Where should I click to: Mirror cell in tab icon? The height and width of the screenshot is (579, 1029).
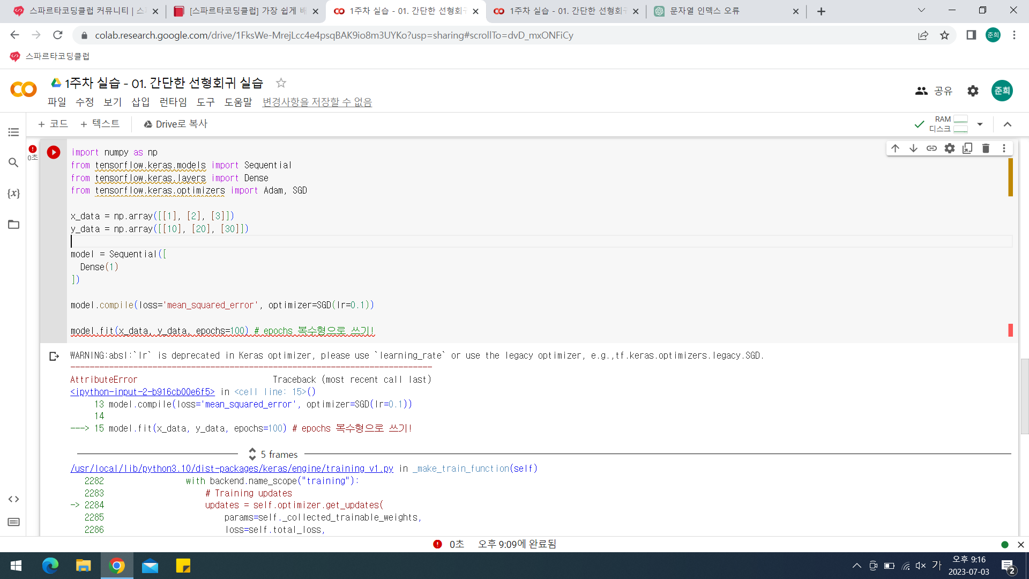click(967, 149)
